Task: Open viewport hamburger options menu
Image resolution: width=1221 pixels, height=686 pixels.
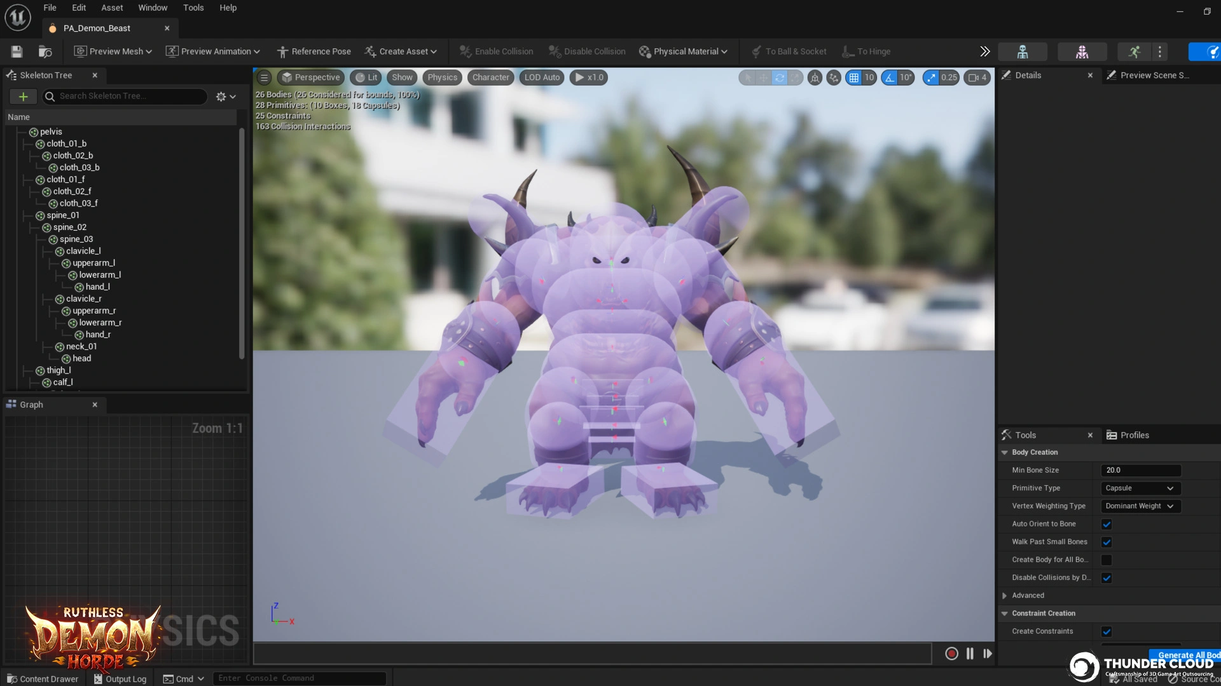Action: [264, 77]
